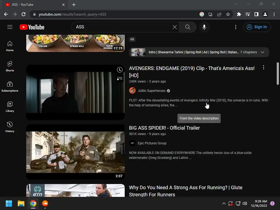Screen dimensions: 280x210
Task: Open the Google icon in address bar
Action: coord(202,14)
